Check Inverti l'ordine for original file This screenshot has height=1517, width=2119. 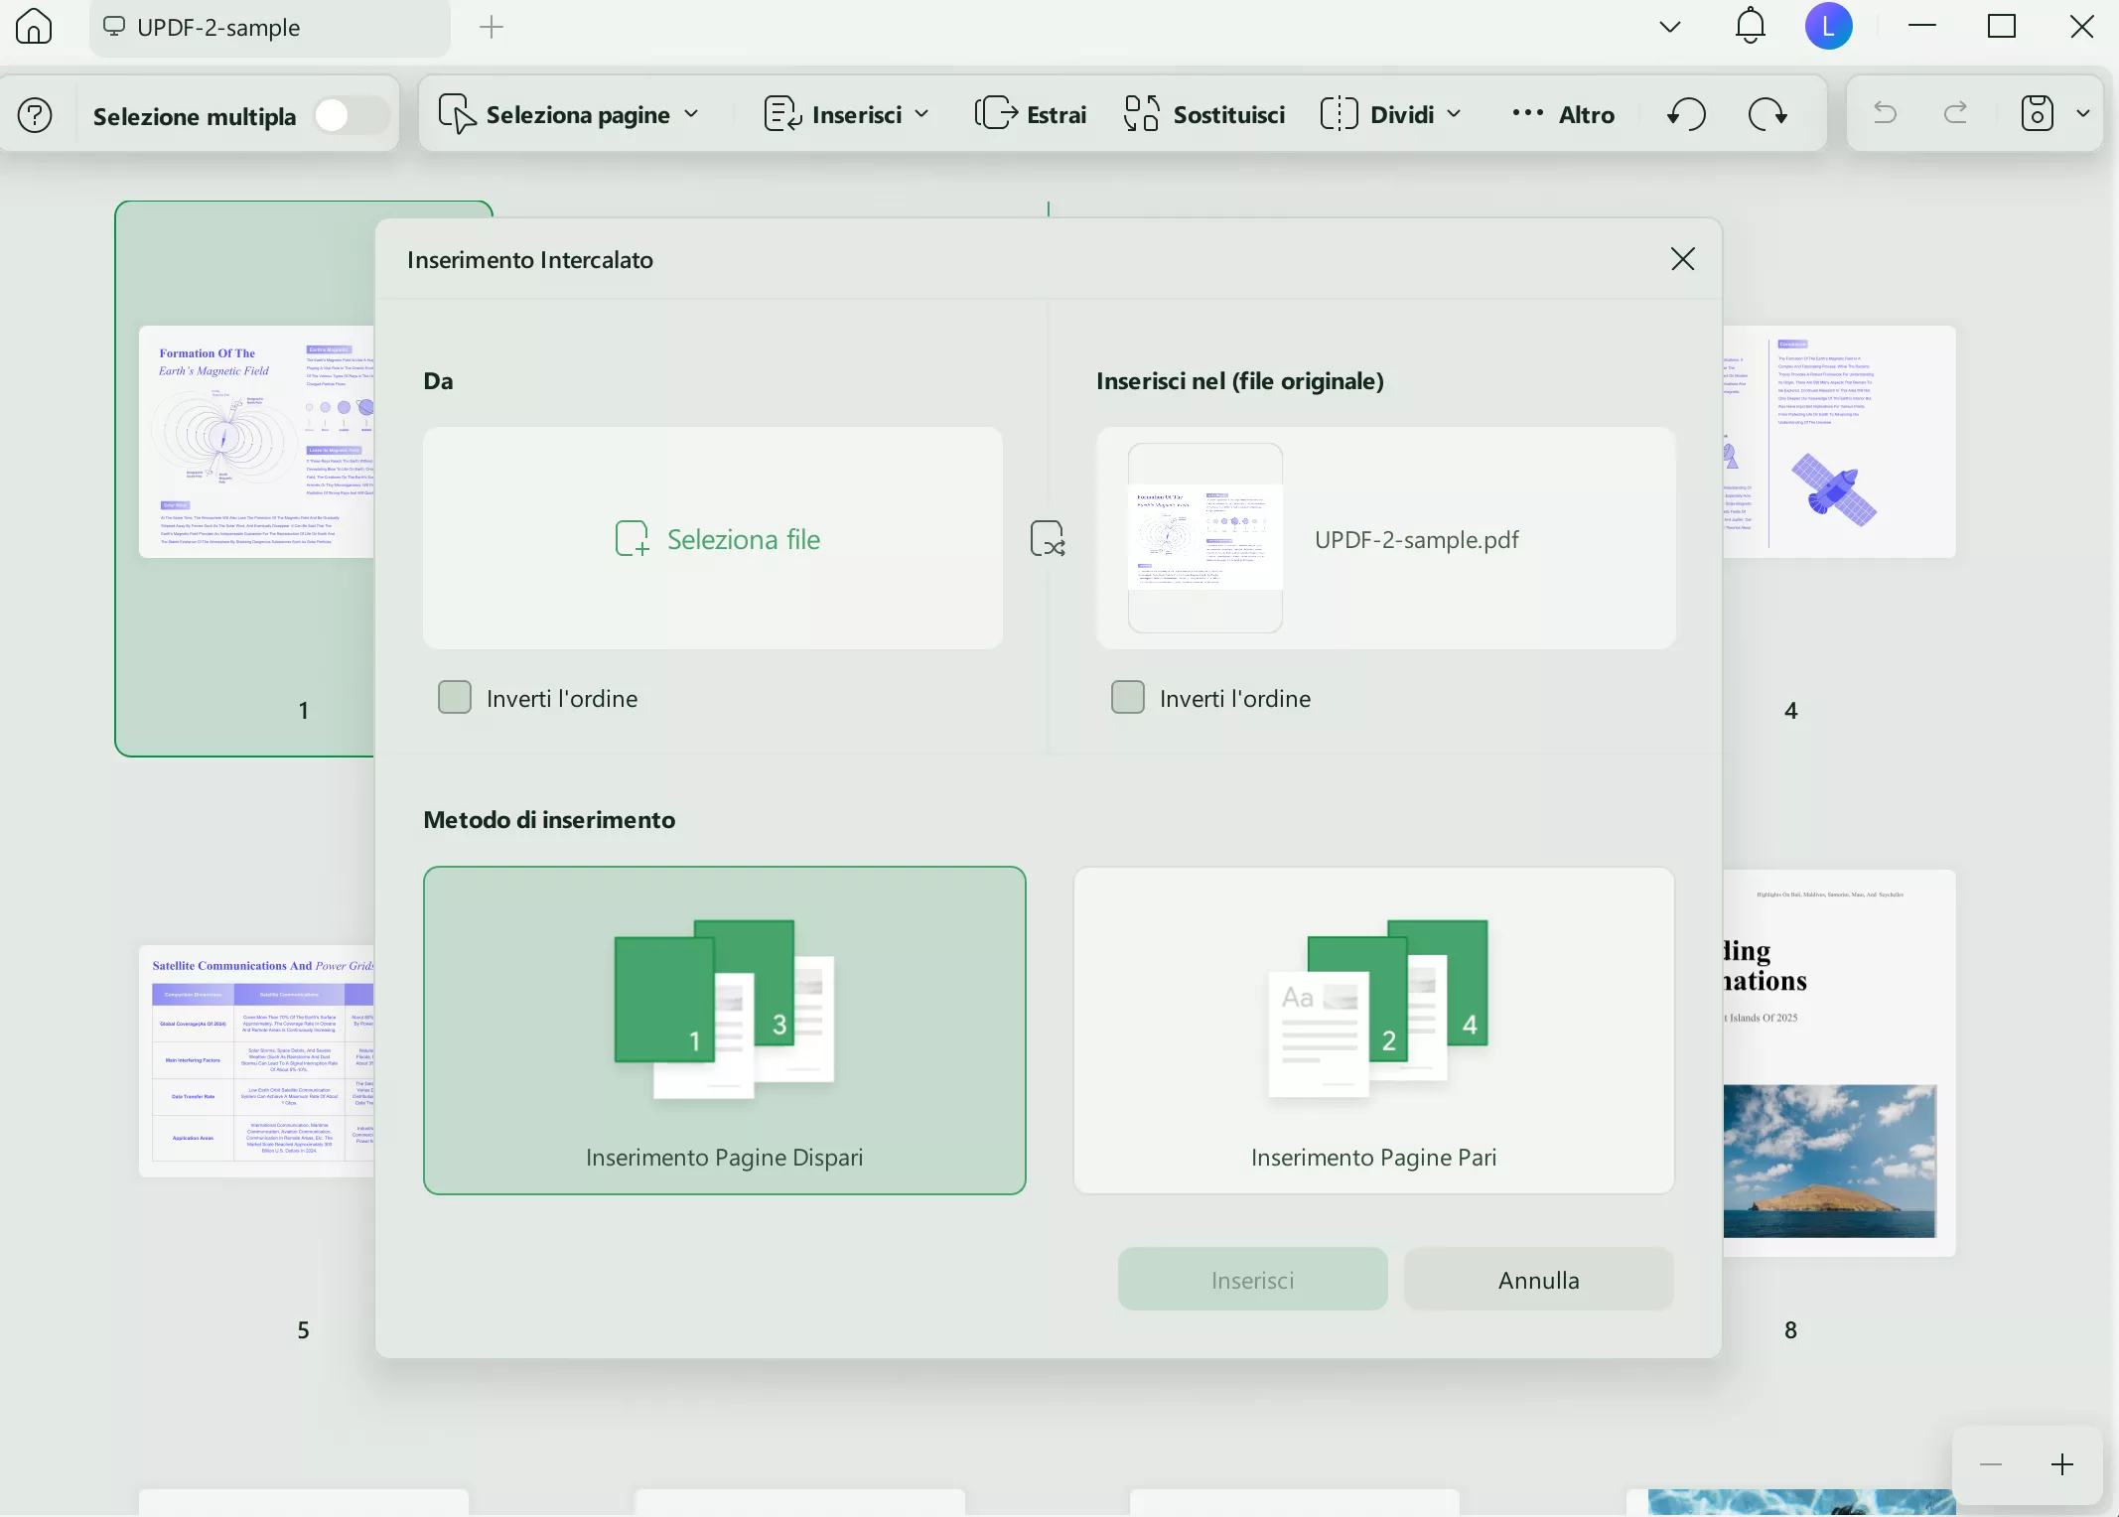point(1128,698)
